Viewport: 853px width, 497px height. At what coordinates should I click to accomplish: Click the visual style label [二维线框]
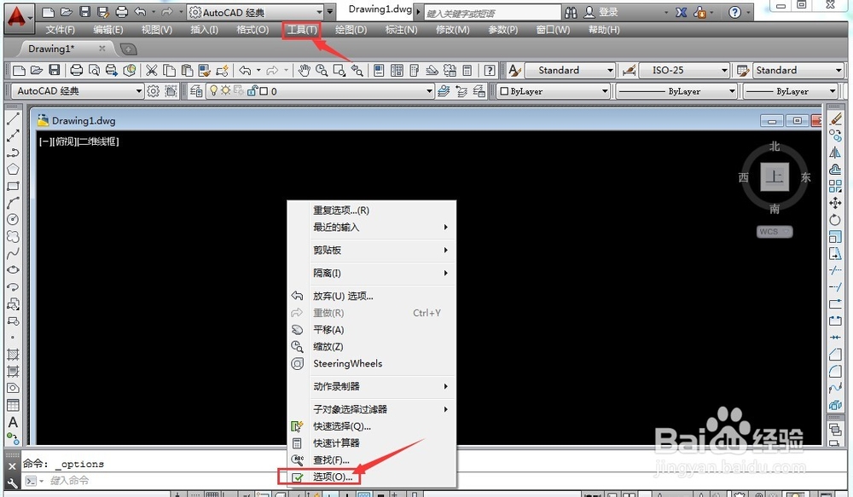tap(98, 142)
